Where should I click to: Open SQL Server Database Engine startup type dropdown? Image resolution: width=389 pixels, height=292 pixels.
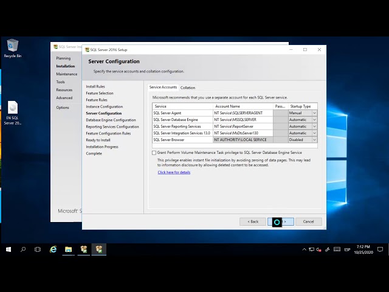[x=314, y=120]
